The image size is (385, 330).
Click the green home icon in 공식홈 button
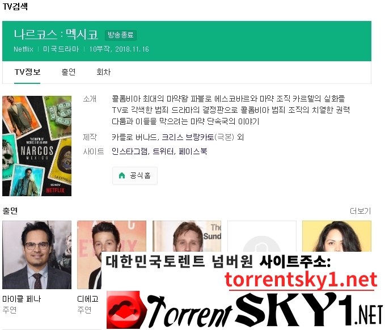[122, 176]
